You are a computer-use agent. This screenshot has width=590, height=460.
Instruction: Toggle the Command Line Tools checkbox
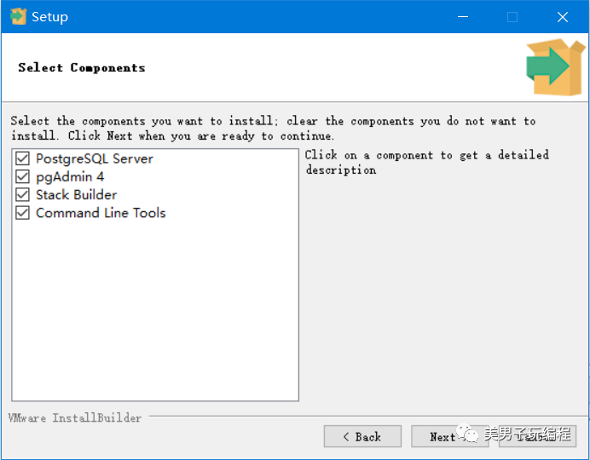[22, 213]
